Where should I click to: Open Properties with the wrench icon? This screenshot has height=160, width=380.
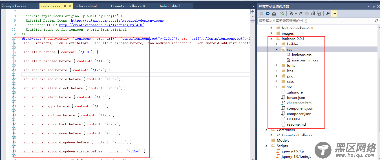click(x=328, y=14)
